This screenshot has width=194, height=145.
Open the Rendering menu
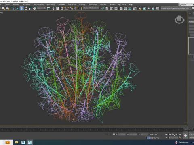tap(51, 4)
